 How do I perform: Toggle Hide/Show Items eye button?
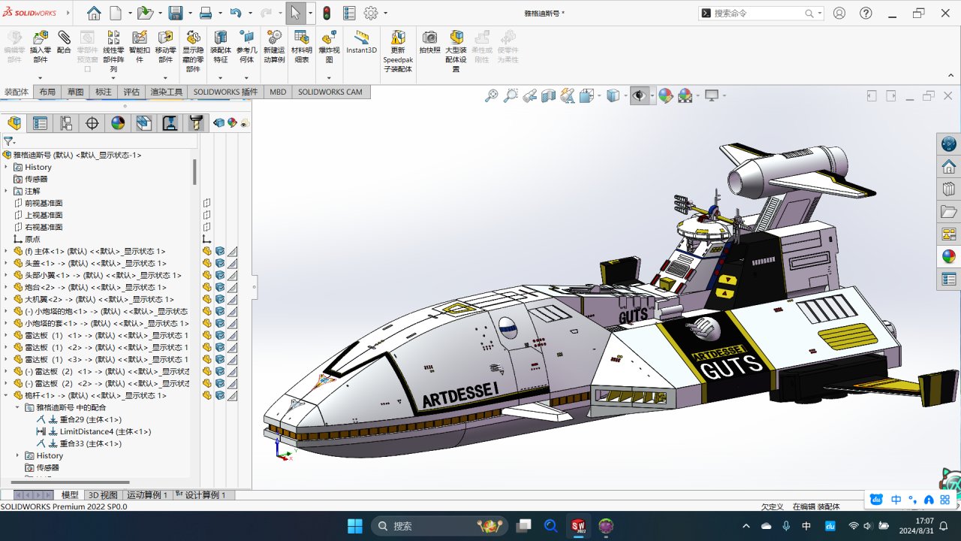639,95
